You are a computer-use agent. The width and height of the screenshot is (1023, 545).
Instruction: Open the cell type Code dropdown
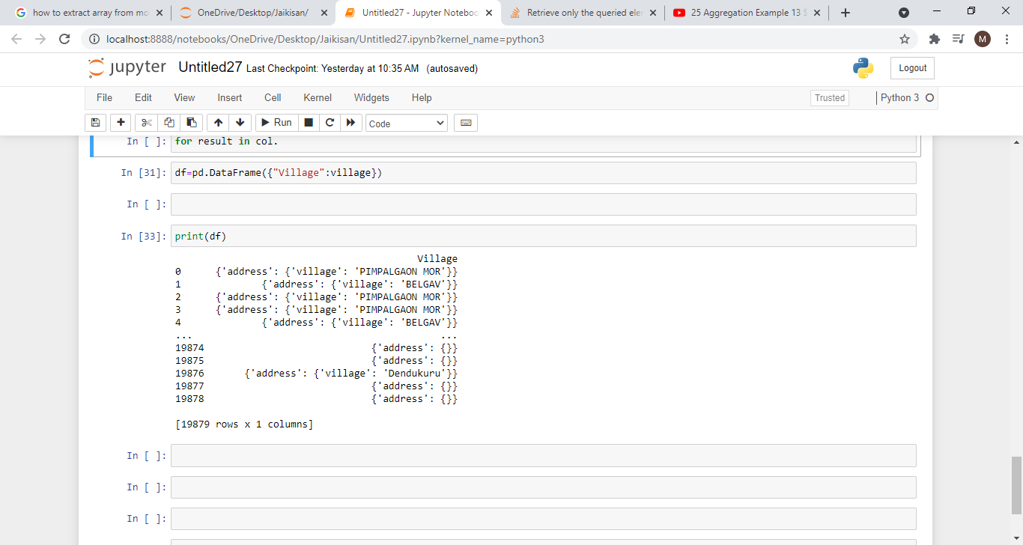coord(407,124)
